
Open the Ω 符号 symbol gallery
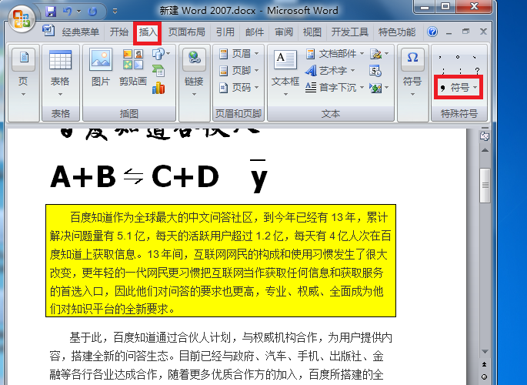(x=412, y=74)
